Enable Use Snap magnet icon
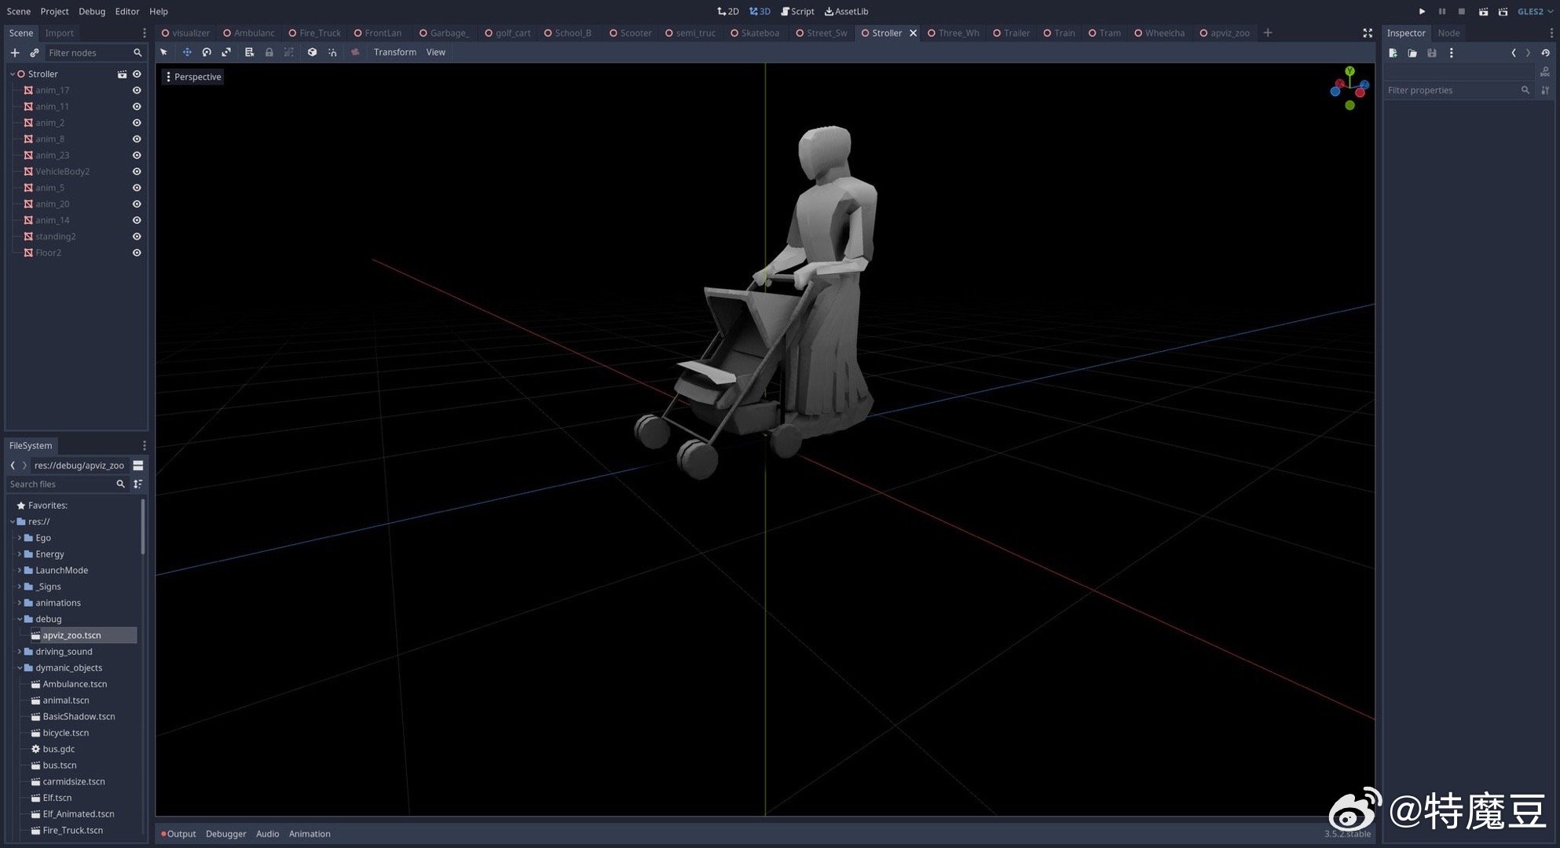Viewport: 1560px width, 848px height. click(x=332, y=53)
